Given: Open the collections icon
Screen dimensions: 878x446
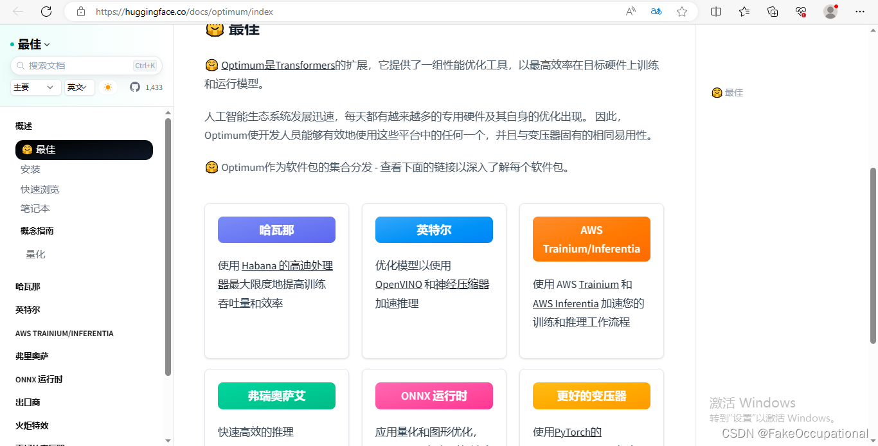Looking at the screenshot, I should (x=773, y=12).
